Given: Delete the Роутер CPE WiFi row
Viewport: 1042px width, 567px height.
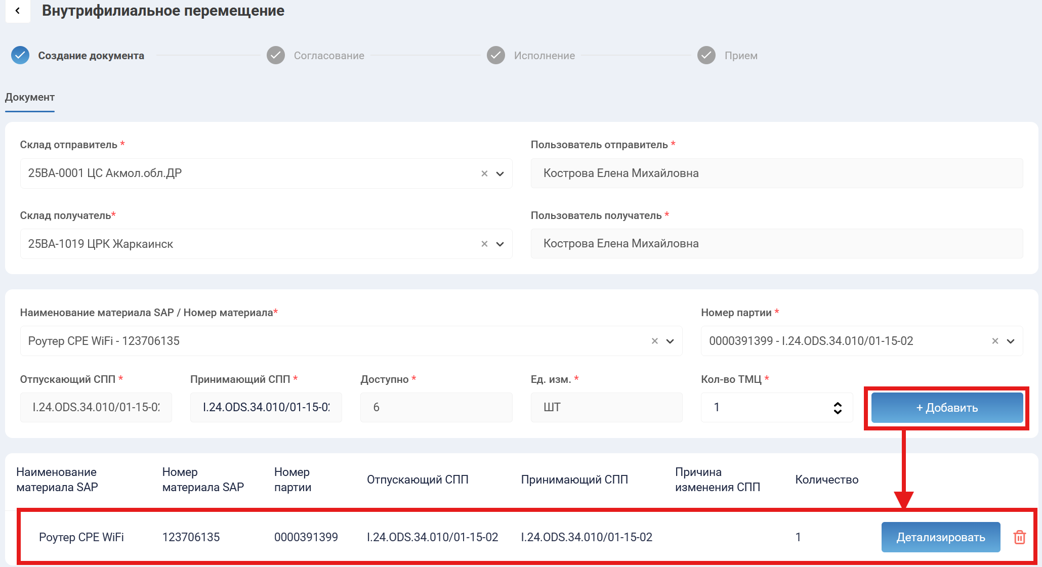Looking at the screenshot, I should tap(1019, 537).
